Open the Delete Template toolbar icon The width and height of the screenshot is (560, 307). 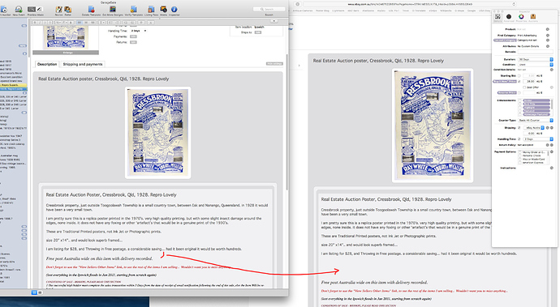(91, 9)
